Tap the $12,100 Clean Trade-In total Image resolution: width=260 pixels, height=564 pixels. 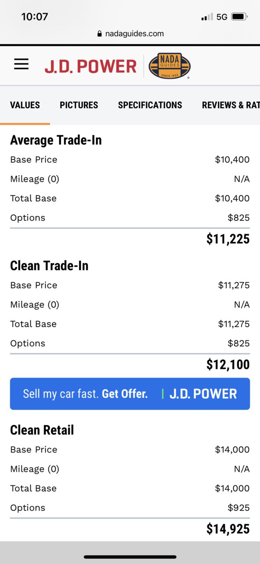click(x=228, y=365)
